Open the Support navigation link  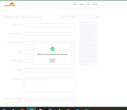coord(82,4)
